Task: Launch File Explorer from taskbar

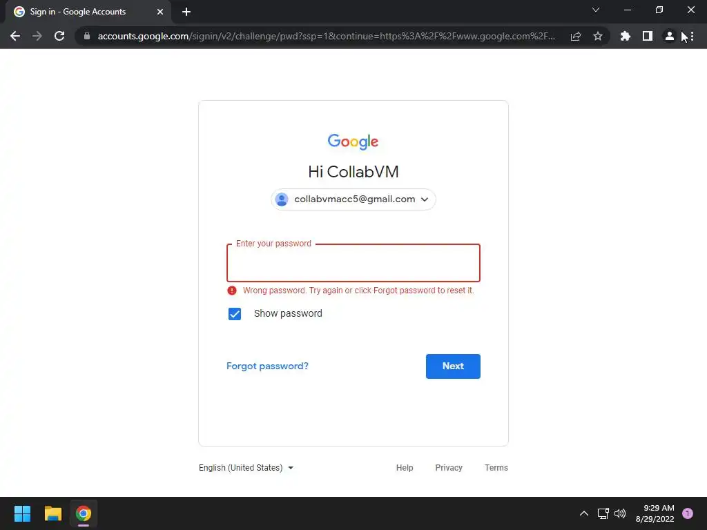Action: click(52, 513)
